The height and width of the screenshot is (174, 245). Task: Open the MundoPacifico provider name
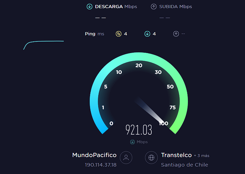coord(94,155)
